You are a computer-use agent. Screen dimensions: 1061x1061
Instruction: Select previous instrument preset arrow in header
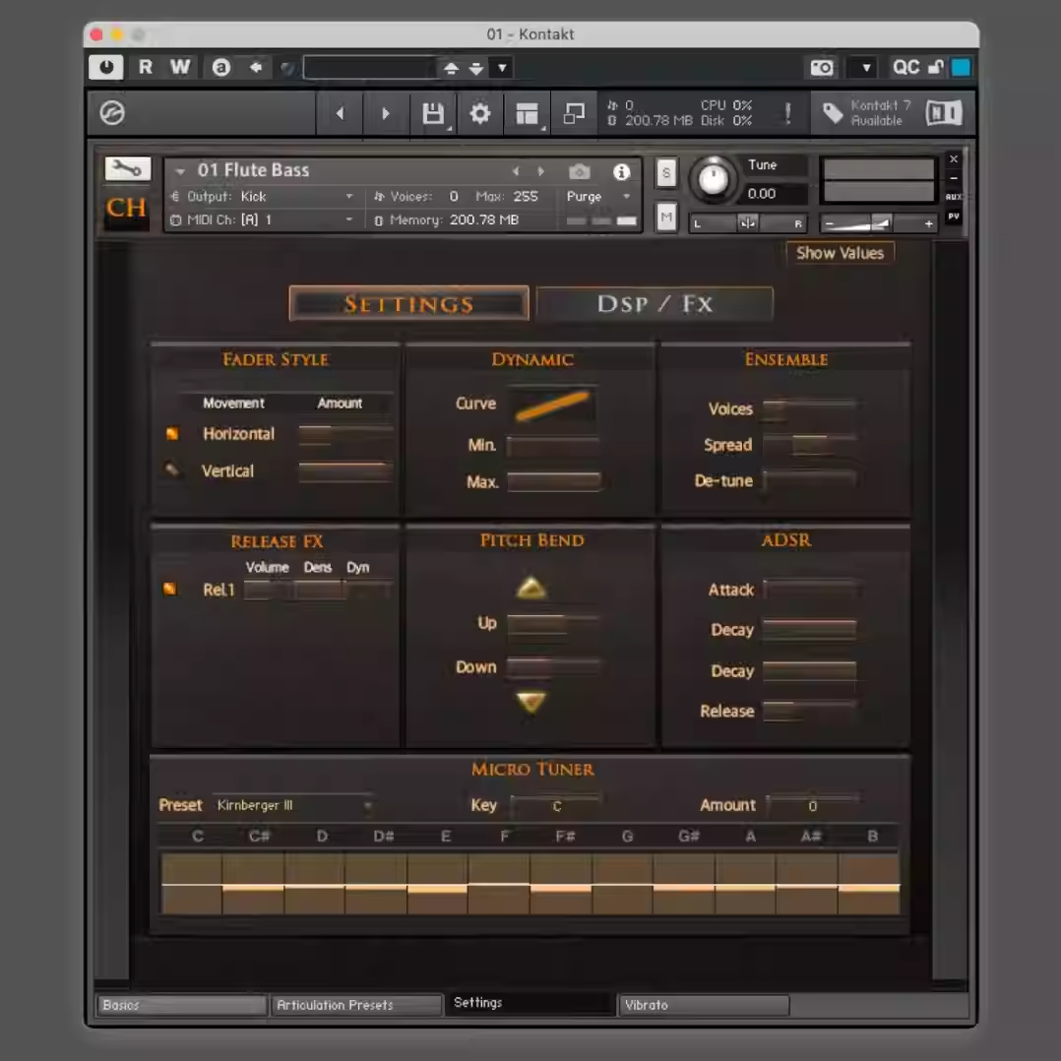516,172
